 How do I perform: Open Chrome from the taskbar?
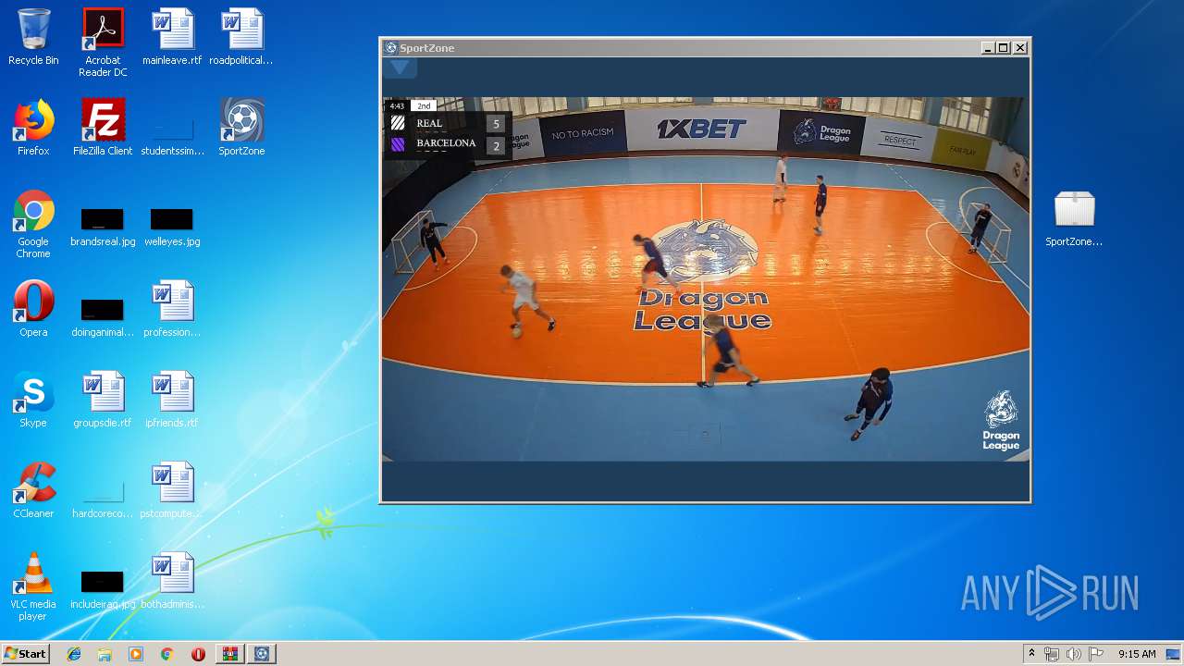click(166, 654)
